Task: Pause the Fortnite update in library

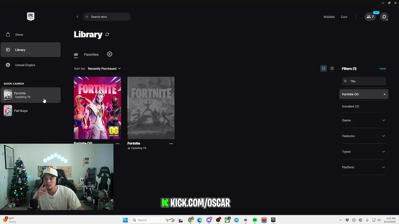Action: (x=129, y=148)
